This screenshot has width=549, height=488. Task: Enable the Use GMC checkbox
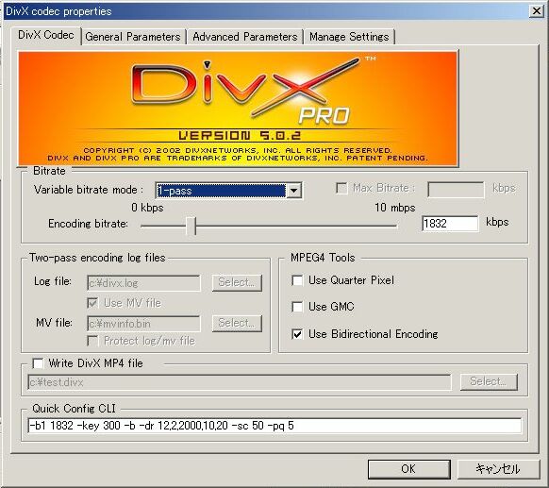(297, 307)
